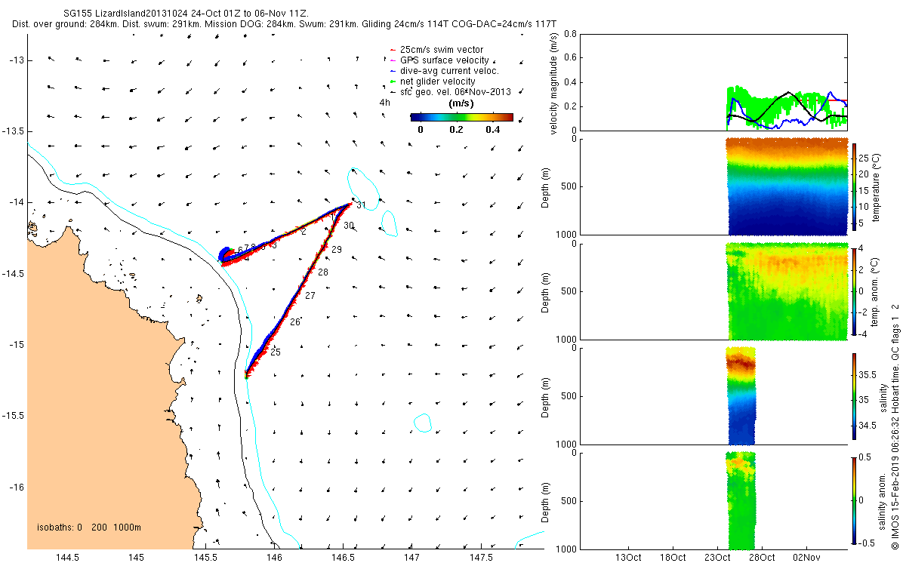The image size is (906, 566).
Task: Click track marker number 27
Action: (x=310, y=296)
